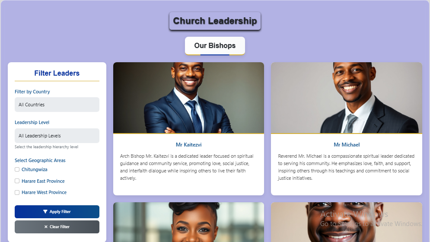The height and width of the screenshot is (242, 430).
Task: Open Mr Kaitezvi's name link
Action: tap(188, 145)
